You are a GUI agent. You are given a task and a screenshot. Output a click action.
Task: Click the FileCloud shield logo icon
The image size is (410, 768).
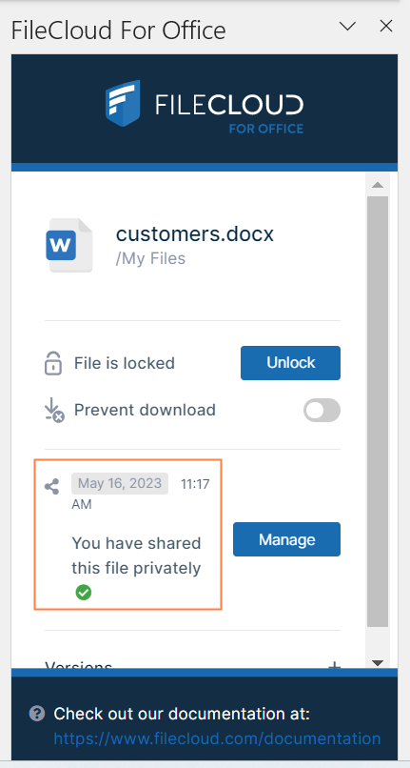pyautogui.click(x=123, y=103)
